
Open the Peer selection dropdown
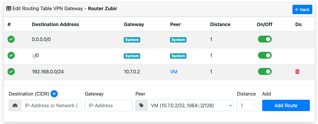click(190, 105)
